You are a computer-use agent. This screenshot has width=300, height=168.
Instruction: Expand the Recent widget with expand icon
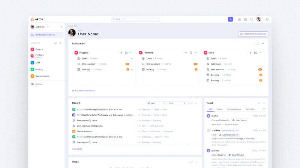[x=191, y=103]
